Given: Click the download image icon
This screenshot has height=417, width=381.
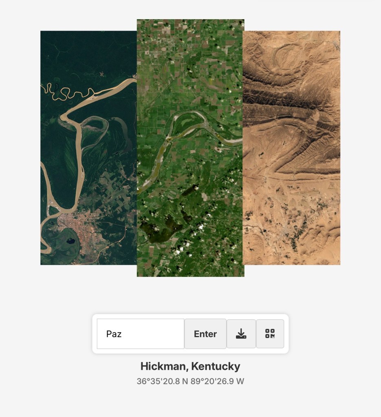Looking at the screenshot, I should point(241,334).
